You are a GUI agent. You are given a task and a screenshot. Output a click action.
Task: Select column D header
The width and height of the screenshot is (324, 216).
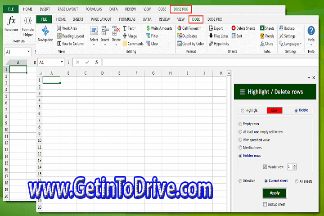point(102,73)
